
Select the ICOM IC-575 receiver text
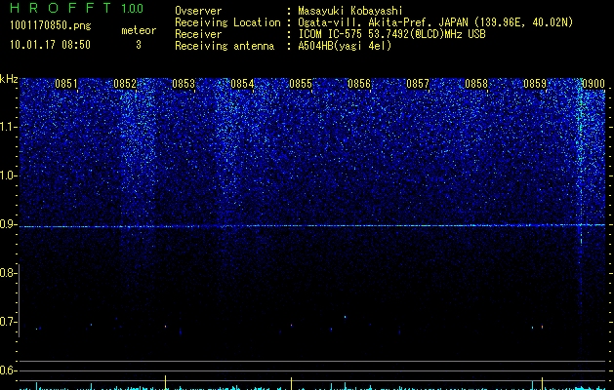391,34
